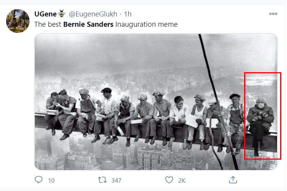This screenshot has width=287, height=191.
Task: Like the tweet with the heart icon
Action: (x=169, y=180)
